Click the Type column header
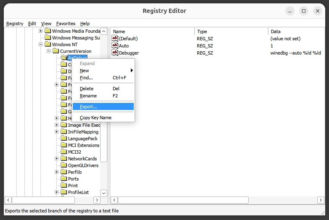Screen dimensions: 329x220 tap(231, 31)
